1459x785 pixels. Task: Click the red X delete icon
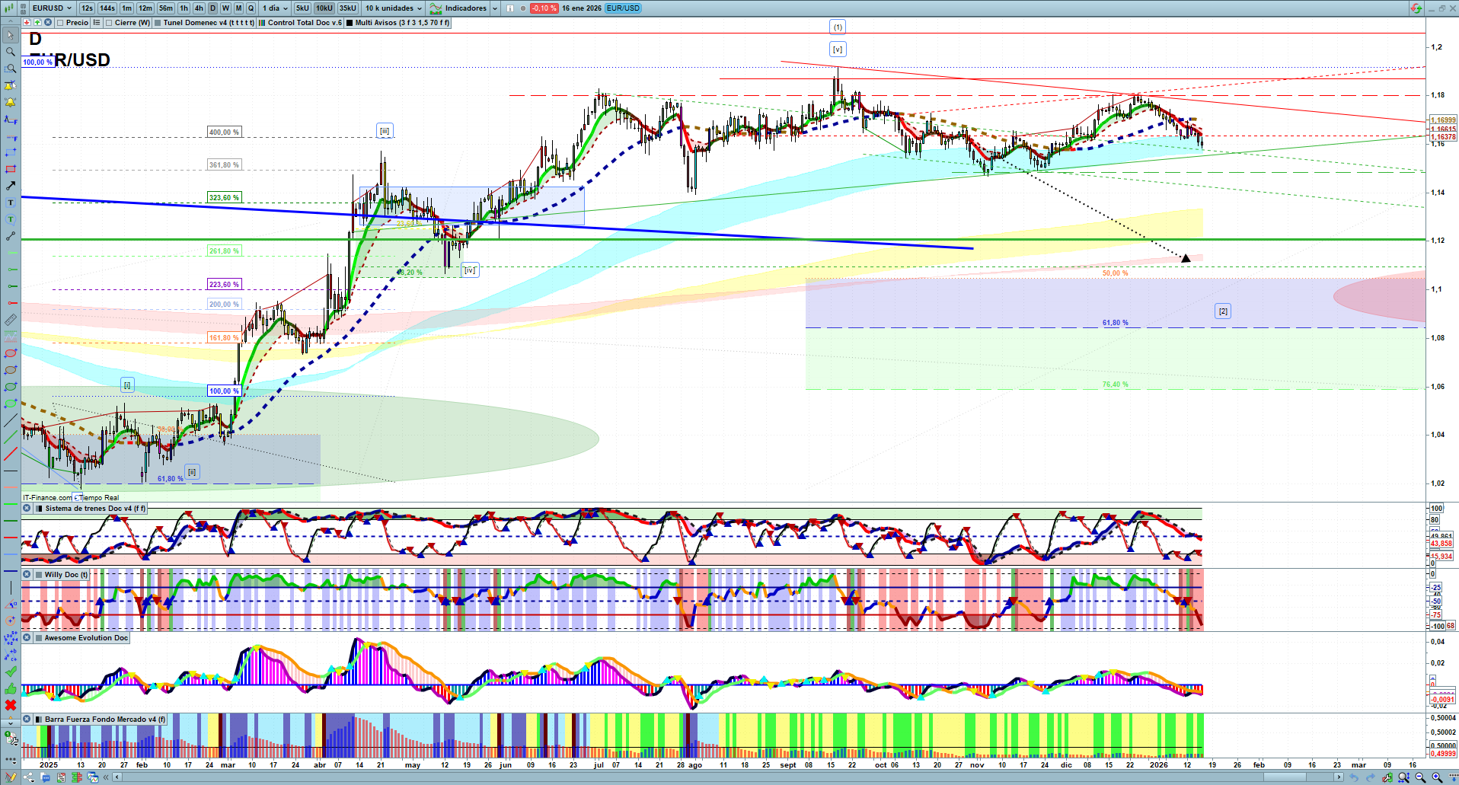(11, 705)
